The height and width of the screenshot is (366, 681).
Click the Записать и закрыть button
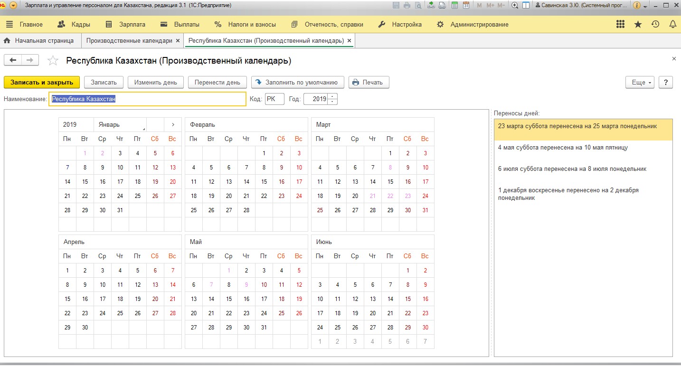pos(42,82)
